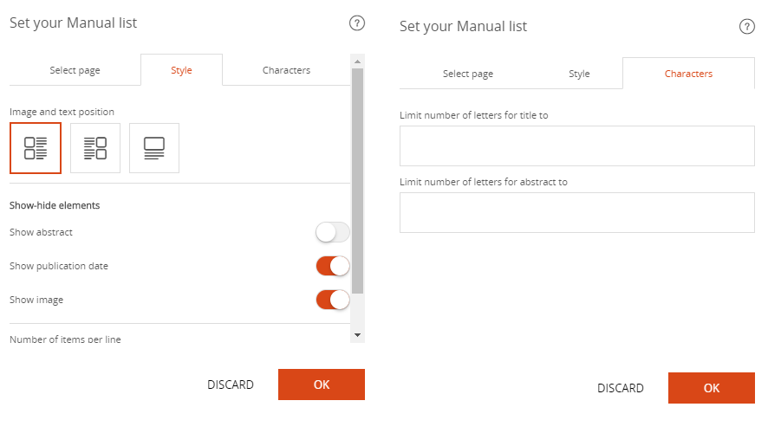This screenshot has height=446, width=781.
Task: Switch to Select page tab in left dialog
Action: coord(75,70)
